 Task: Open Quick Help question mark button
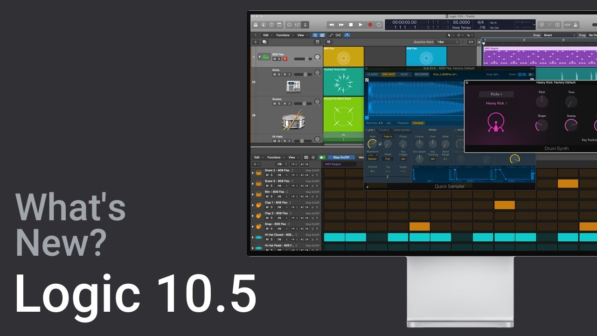271,25
